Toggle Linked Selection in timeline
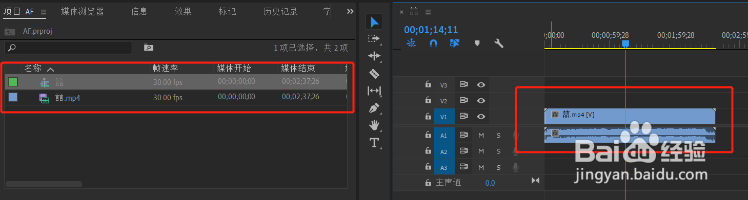This screenshot has height=200, width=748. (454, 43)
